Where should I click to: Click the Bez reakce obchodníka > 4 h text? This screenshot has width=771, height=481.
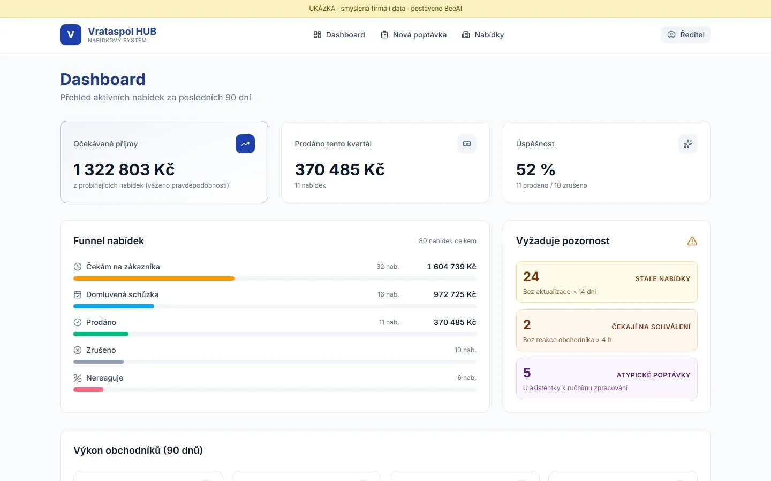[x=567, y=340]
